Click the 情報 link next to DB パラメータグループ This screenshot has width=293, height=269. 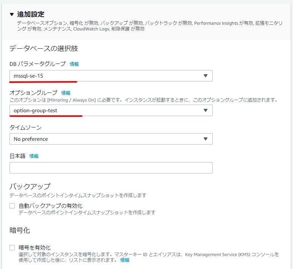(74, 64)
